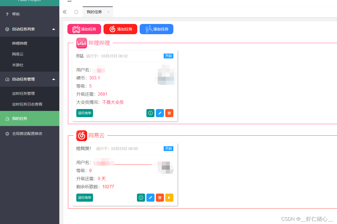Click the 0 天 upgrade value
The image size is (337, 224).
pyautogui.click(x=102, y=179)
